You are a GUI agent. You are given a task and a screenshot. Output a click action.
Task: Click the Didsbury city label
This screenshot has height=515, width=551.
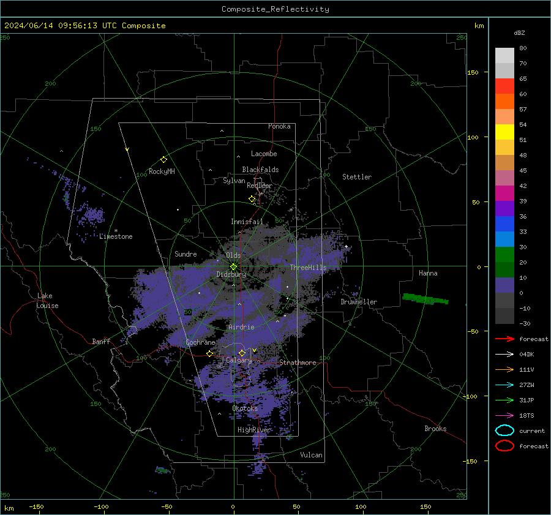(x=231, y=274)
